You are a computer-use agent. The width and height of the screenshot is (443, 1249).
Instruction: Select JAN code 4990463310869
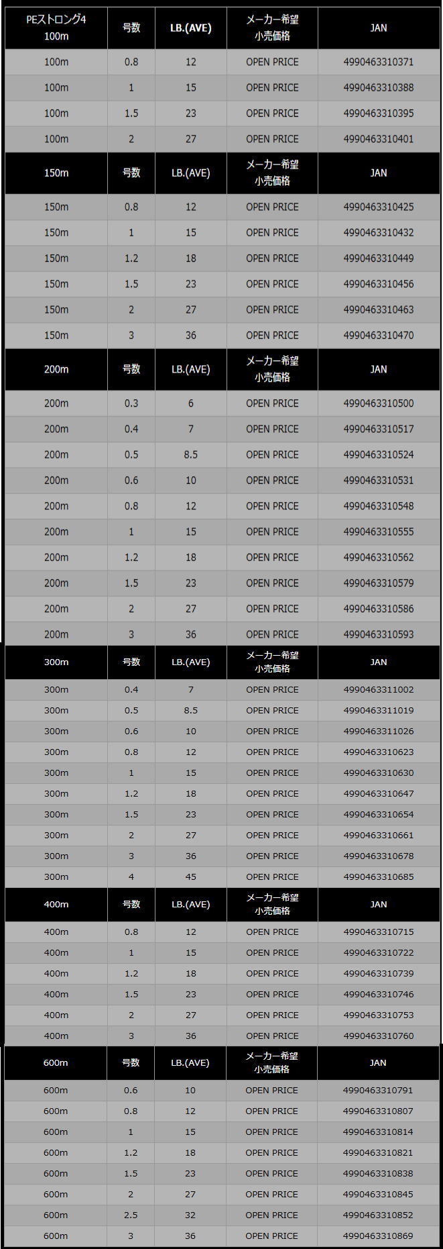377,1236
